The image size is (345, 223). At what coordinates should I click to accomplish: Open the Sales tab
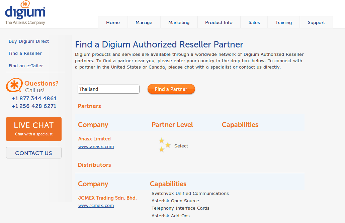(254, 22)
